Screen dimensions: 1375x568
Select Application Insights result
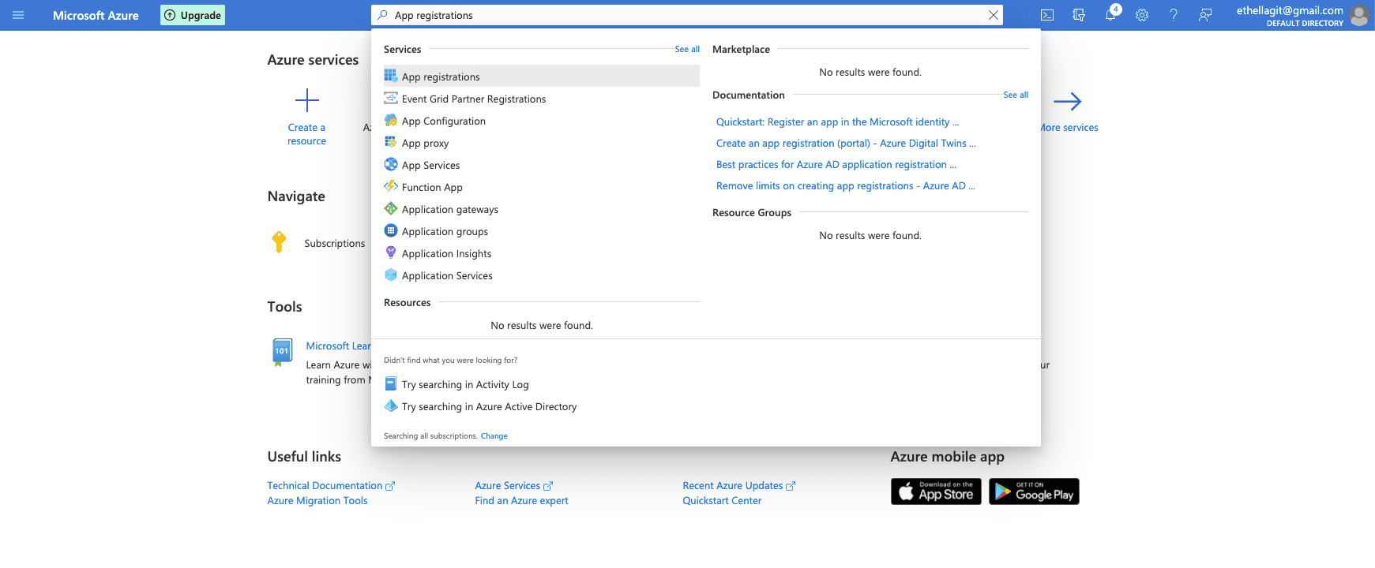click(542, 253)
